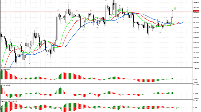The height and width of the screenshot is (112, 201).
Task: Select the indicator label reading 8.2152
Action: pos(6,85)
